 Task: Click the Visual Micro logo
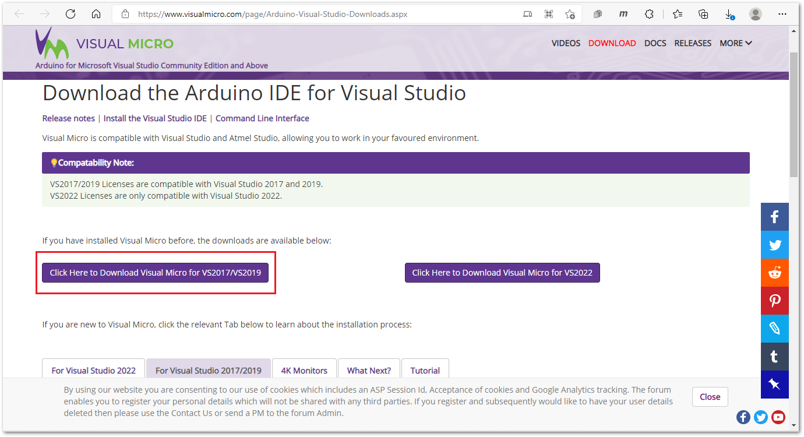coord(104,43)
